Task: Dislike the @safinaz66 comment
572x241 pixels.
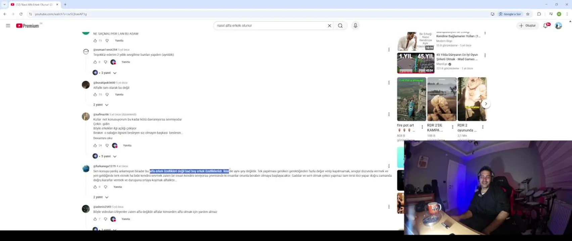Action: point(107,145)
